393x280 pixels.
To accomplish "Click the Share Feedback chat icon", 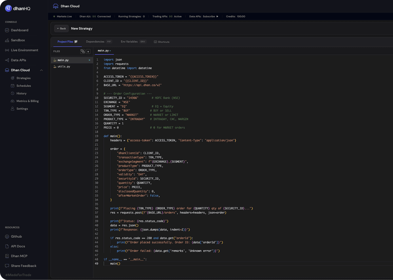I will 7,266.
